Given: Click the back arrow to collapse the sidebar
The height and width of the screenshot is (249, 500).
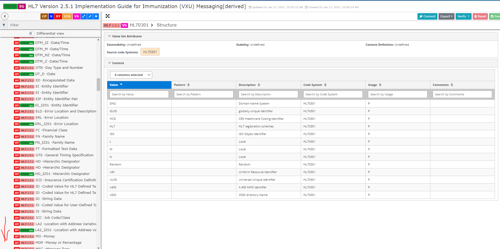Looking at the screenshot, I should [5, 16].
